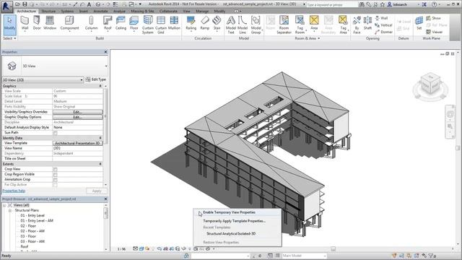Switch to the Manage ribbon tab
462x260 pixels.
[202, 11]
